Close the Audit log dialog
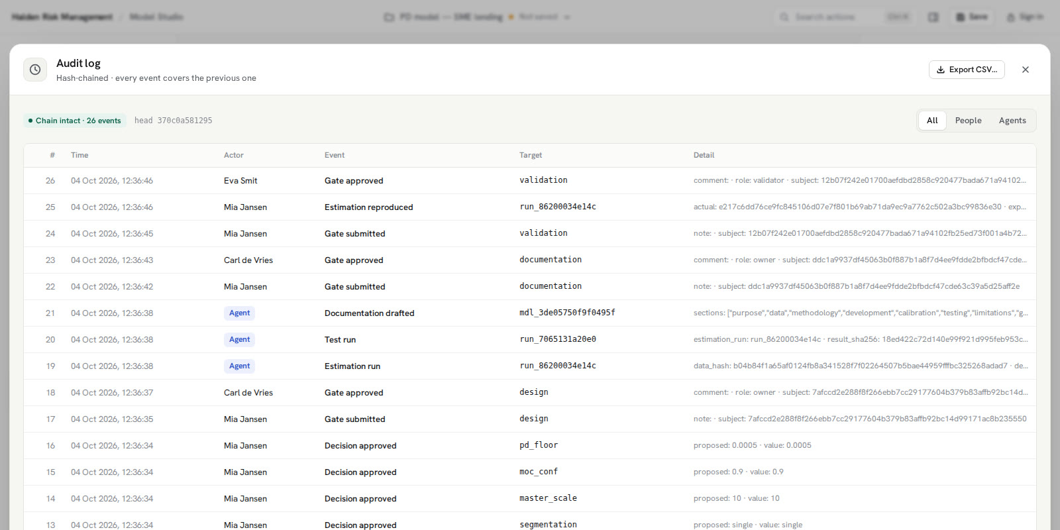 pos(1026,70)
